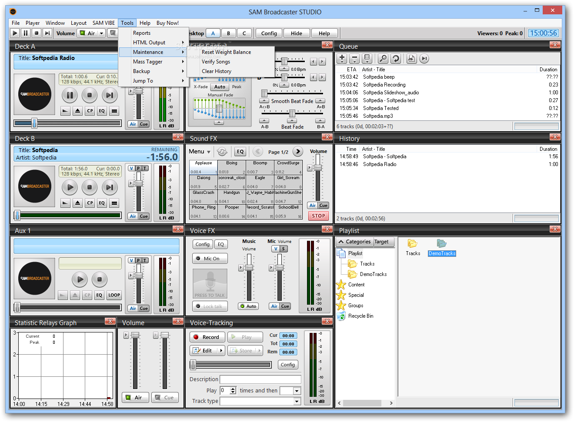
Task: Choose Clear History in Maintenance submenu
Action: [x=231, y=71]
